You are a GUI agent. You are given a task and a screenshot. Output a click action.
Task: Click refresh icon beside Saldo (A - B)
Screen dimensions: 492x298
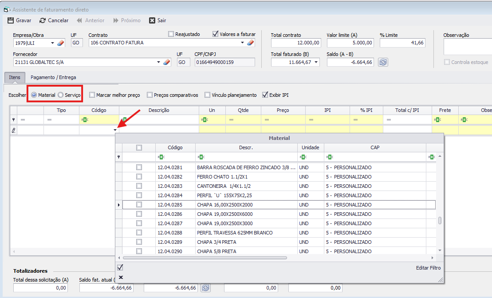pyautogui.click(x=383, y=62)
